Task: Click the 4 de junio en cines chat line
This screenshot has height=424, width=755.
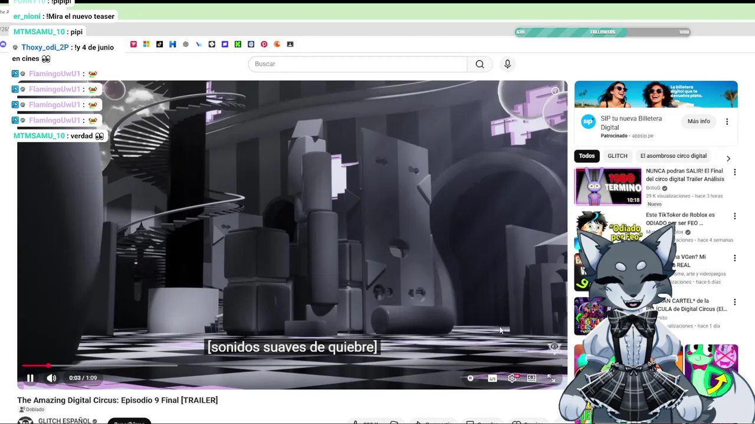Action: pos(63,53)
